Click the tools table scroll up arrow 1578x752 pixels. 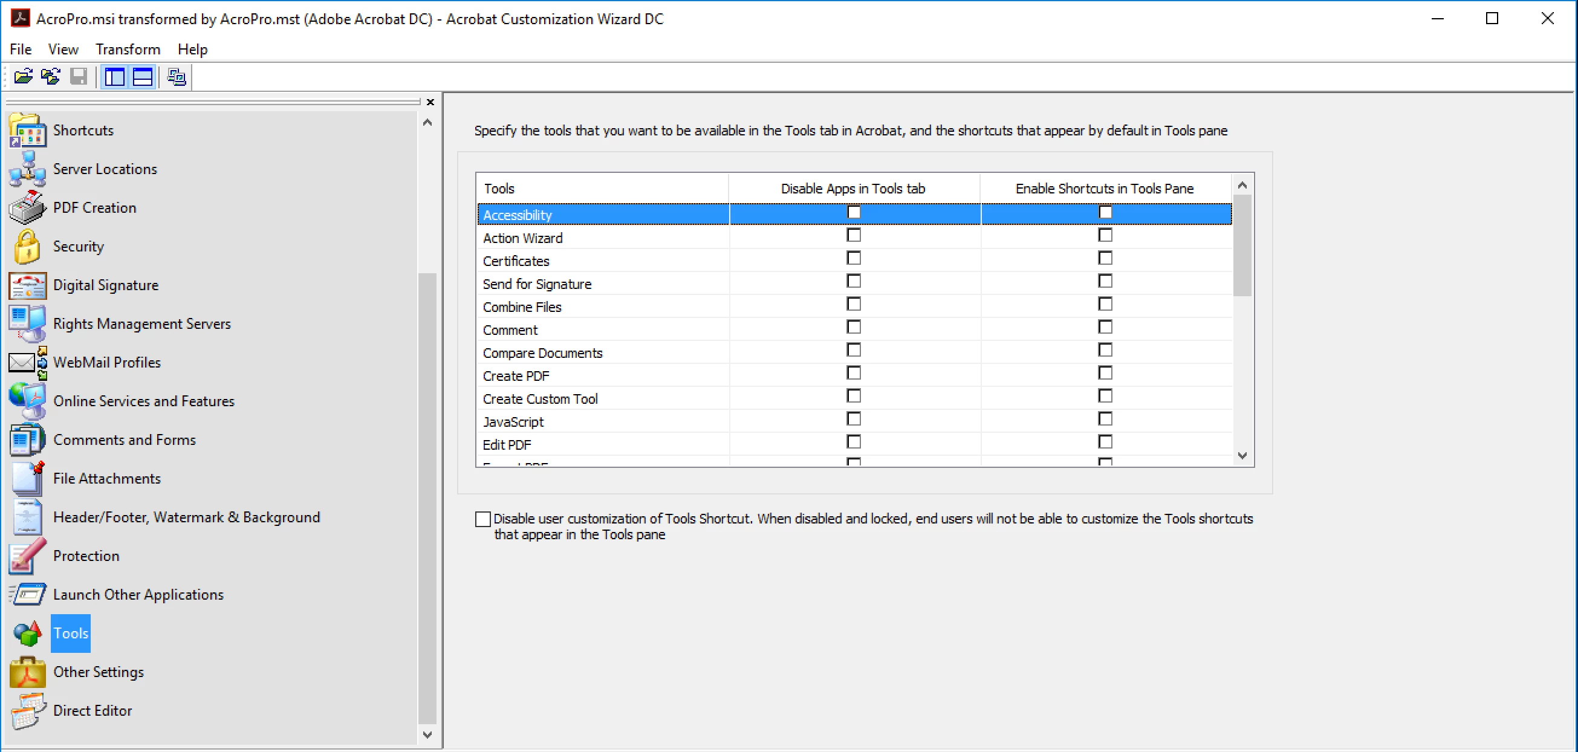pyautogui.click(x=1242, y=185)
